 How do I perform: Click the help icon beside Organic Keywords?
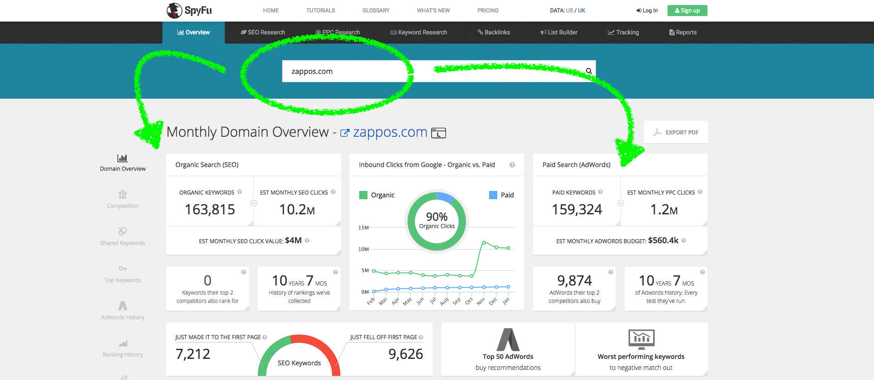tap(239, 192)
